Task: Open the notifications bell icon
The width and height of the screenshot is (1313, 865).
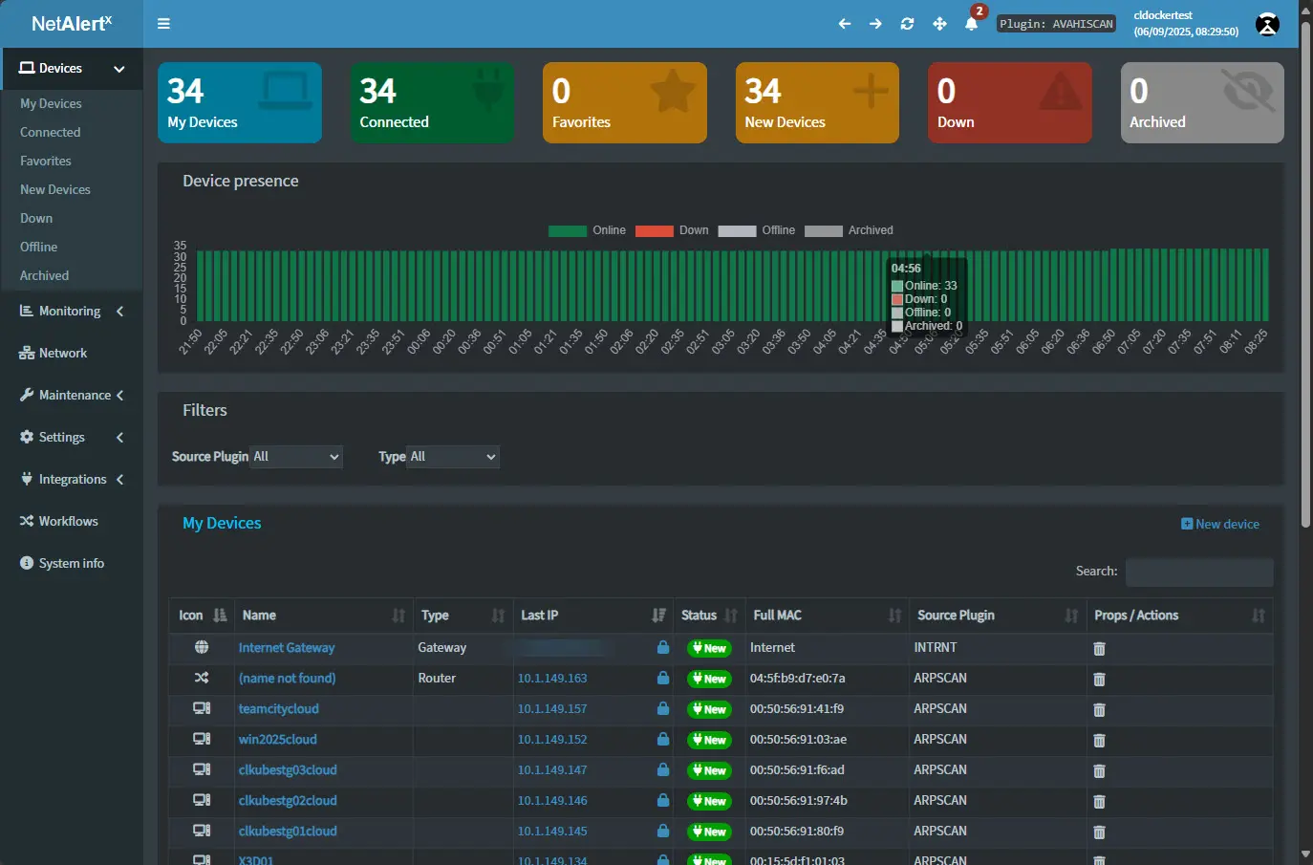Action: click(x=971, y=24)
